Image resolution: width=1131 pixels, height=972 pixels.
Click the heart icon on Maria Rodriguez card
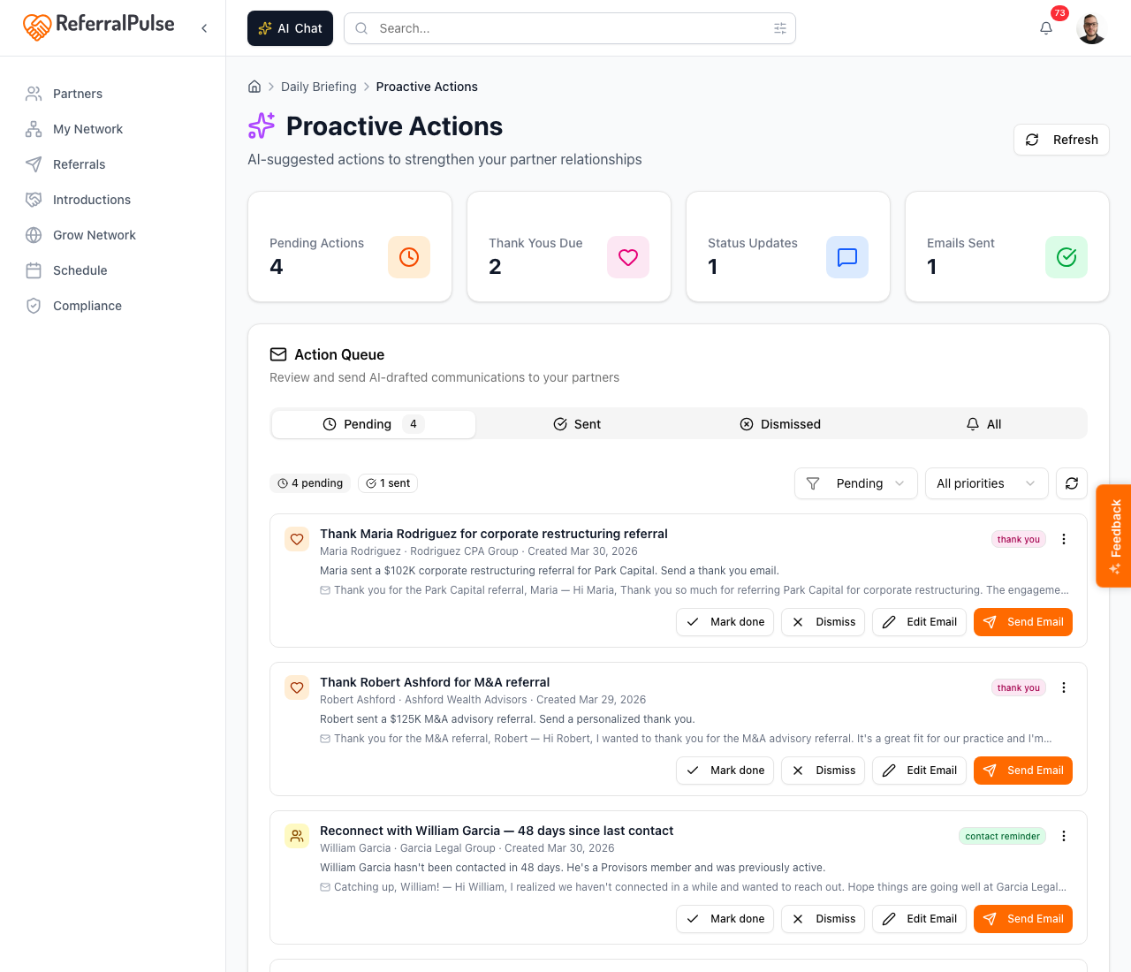tap(297, 539)
